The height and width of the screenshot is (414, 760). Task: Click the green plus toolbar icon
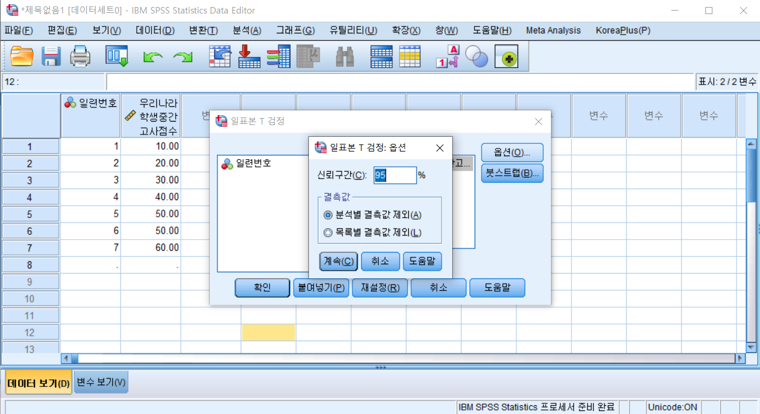click(506, 56)
